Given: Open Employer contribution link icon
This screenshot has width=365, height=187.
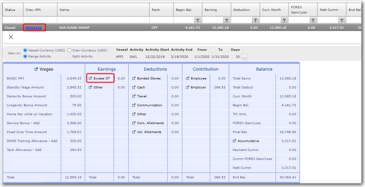Looking at the screenshot, I should 188,87.
